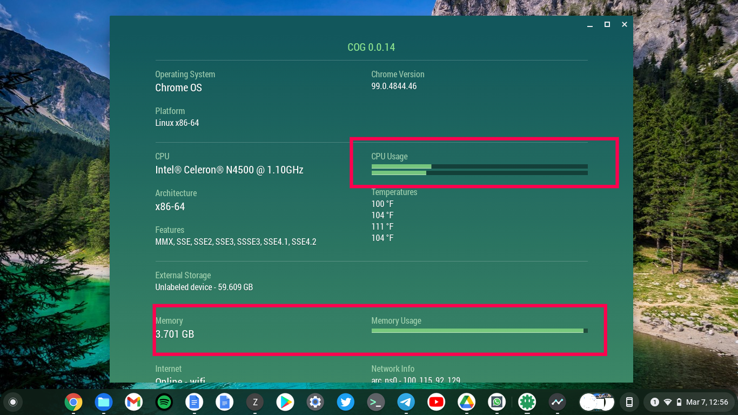This screenshot has height=415, width=738.
Task: Open the Google Play Store
Action: coord(285,402)
